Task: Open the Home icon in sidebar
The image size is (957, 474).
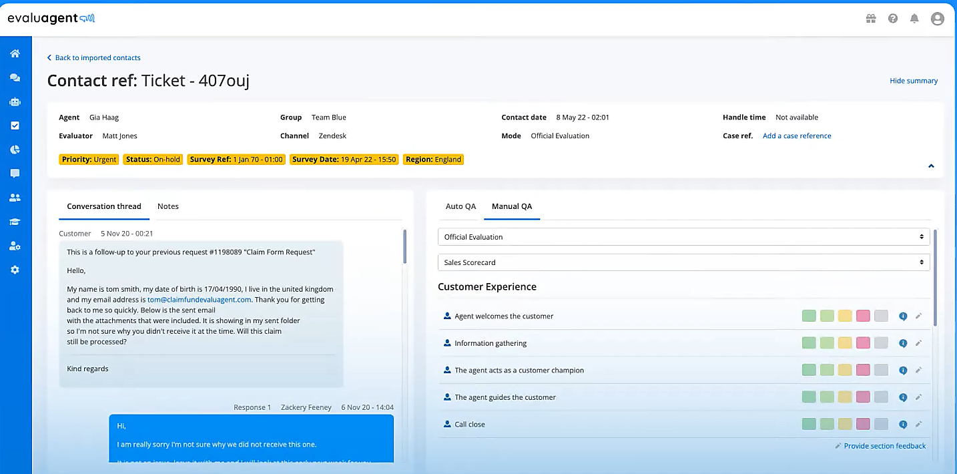Action: (15, 53)
